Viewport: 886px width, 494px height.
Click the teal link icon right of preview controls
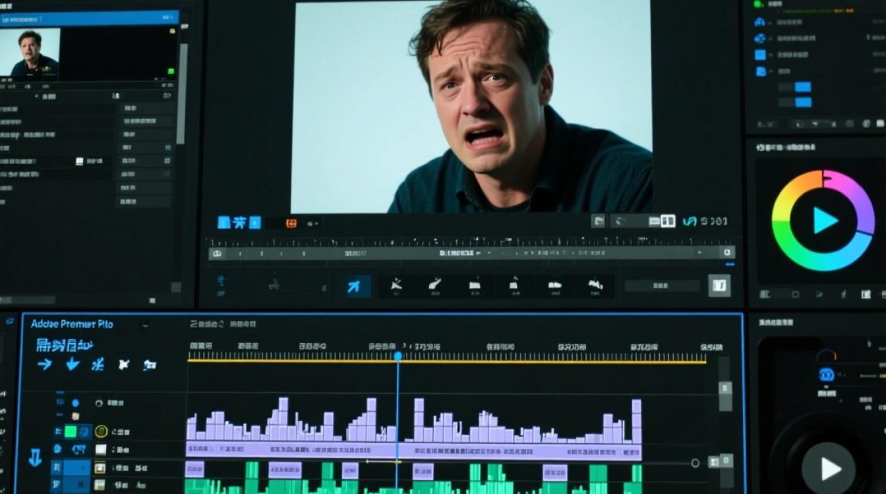click(x=690, y=222)
